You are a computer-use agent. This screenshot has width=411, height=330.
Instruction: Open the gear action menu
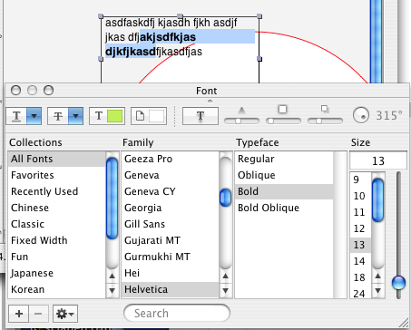(65, 314)
